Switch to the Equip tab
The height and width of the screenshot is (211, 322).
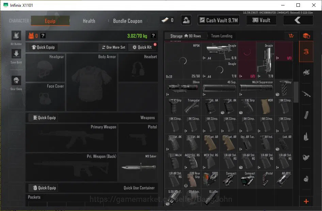[50, 21]
